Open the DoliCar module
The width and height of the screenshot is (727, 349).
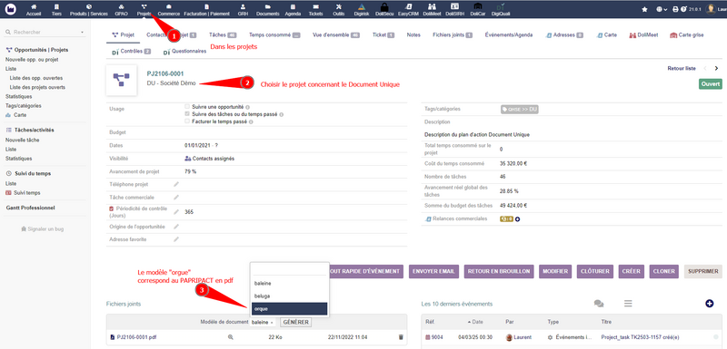478,10
